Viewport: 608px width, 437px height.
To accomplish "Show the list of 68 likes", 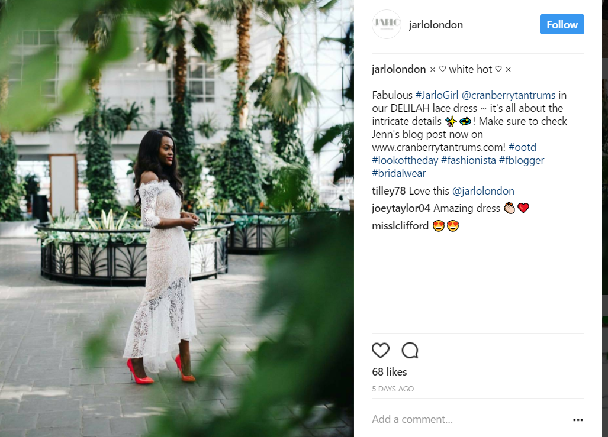I will 390,371.
